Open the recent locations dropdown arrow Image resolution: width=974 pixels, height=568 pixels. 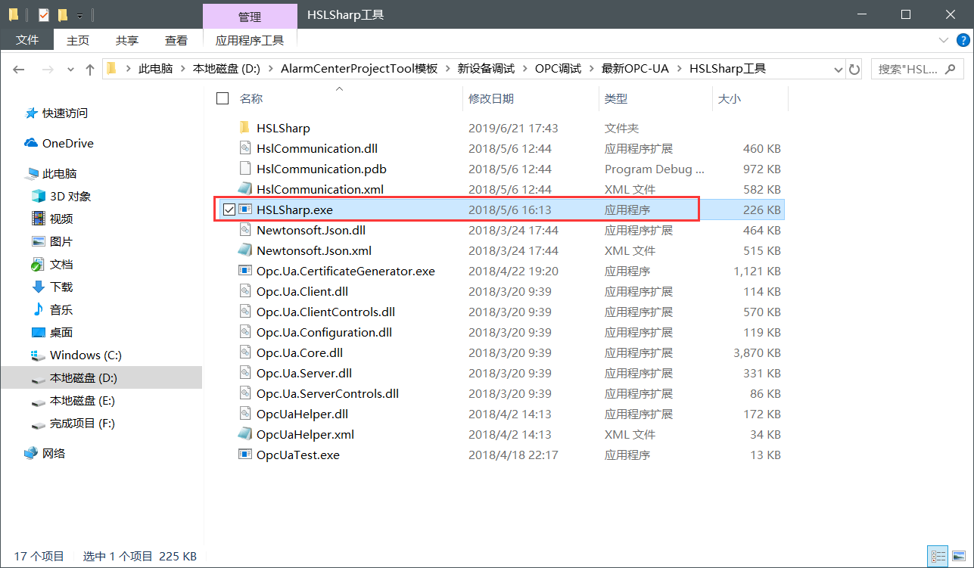click(x=70, y=69)
